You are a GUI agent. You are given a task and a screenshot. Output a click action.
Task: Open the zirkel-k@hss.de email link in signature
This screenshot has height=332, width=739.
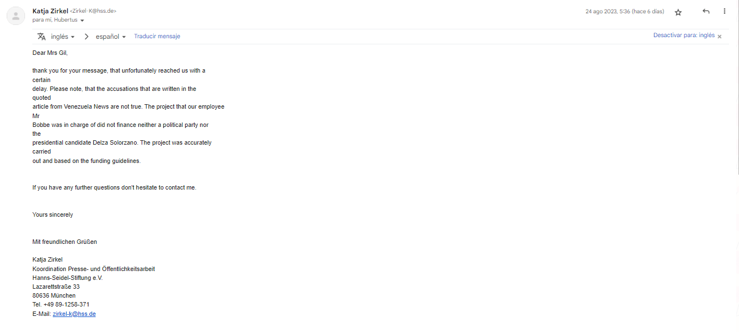click(74, 314)
